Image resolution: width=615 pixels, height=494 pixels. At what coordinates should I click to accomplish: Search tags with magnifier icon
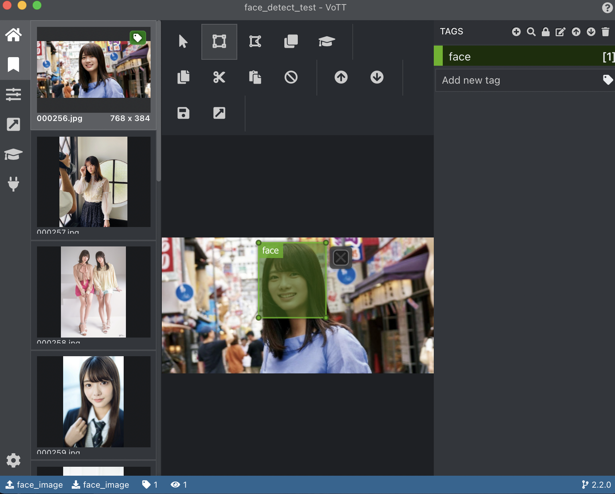[x=531, y=32]
